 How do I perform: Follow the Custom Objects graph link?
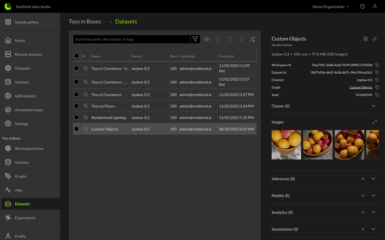click(361, 87)
